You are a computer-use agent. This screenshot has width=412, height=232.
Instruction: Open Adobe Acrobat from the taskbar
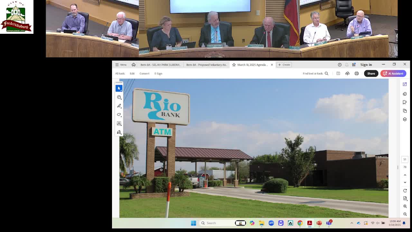(310, 223)
